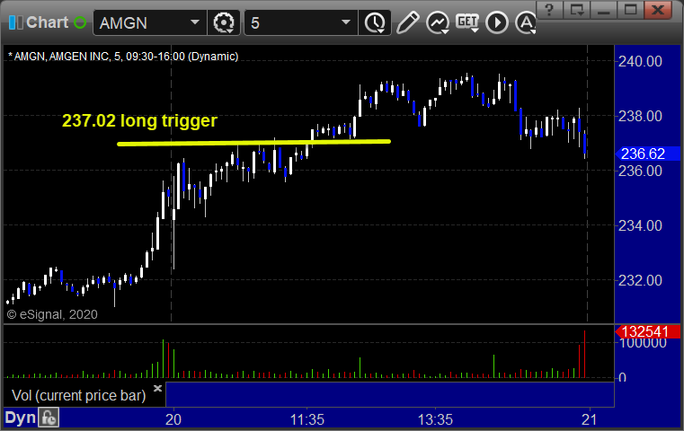Click the 238.00 price axis label
684x431 pixels.
coord(640,117)
